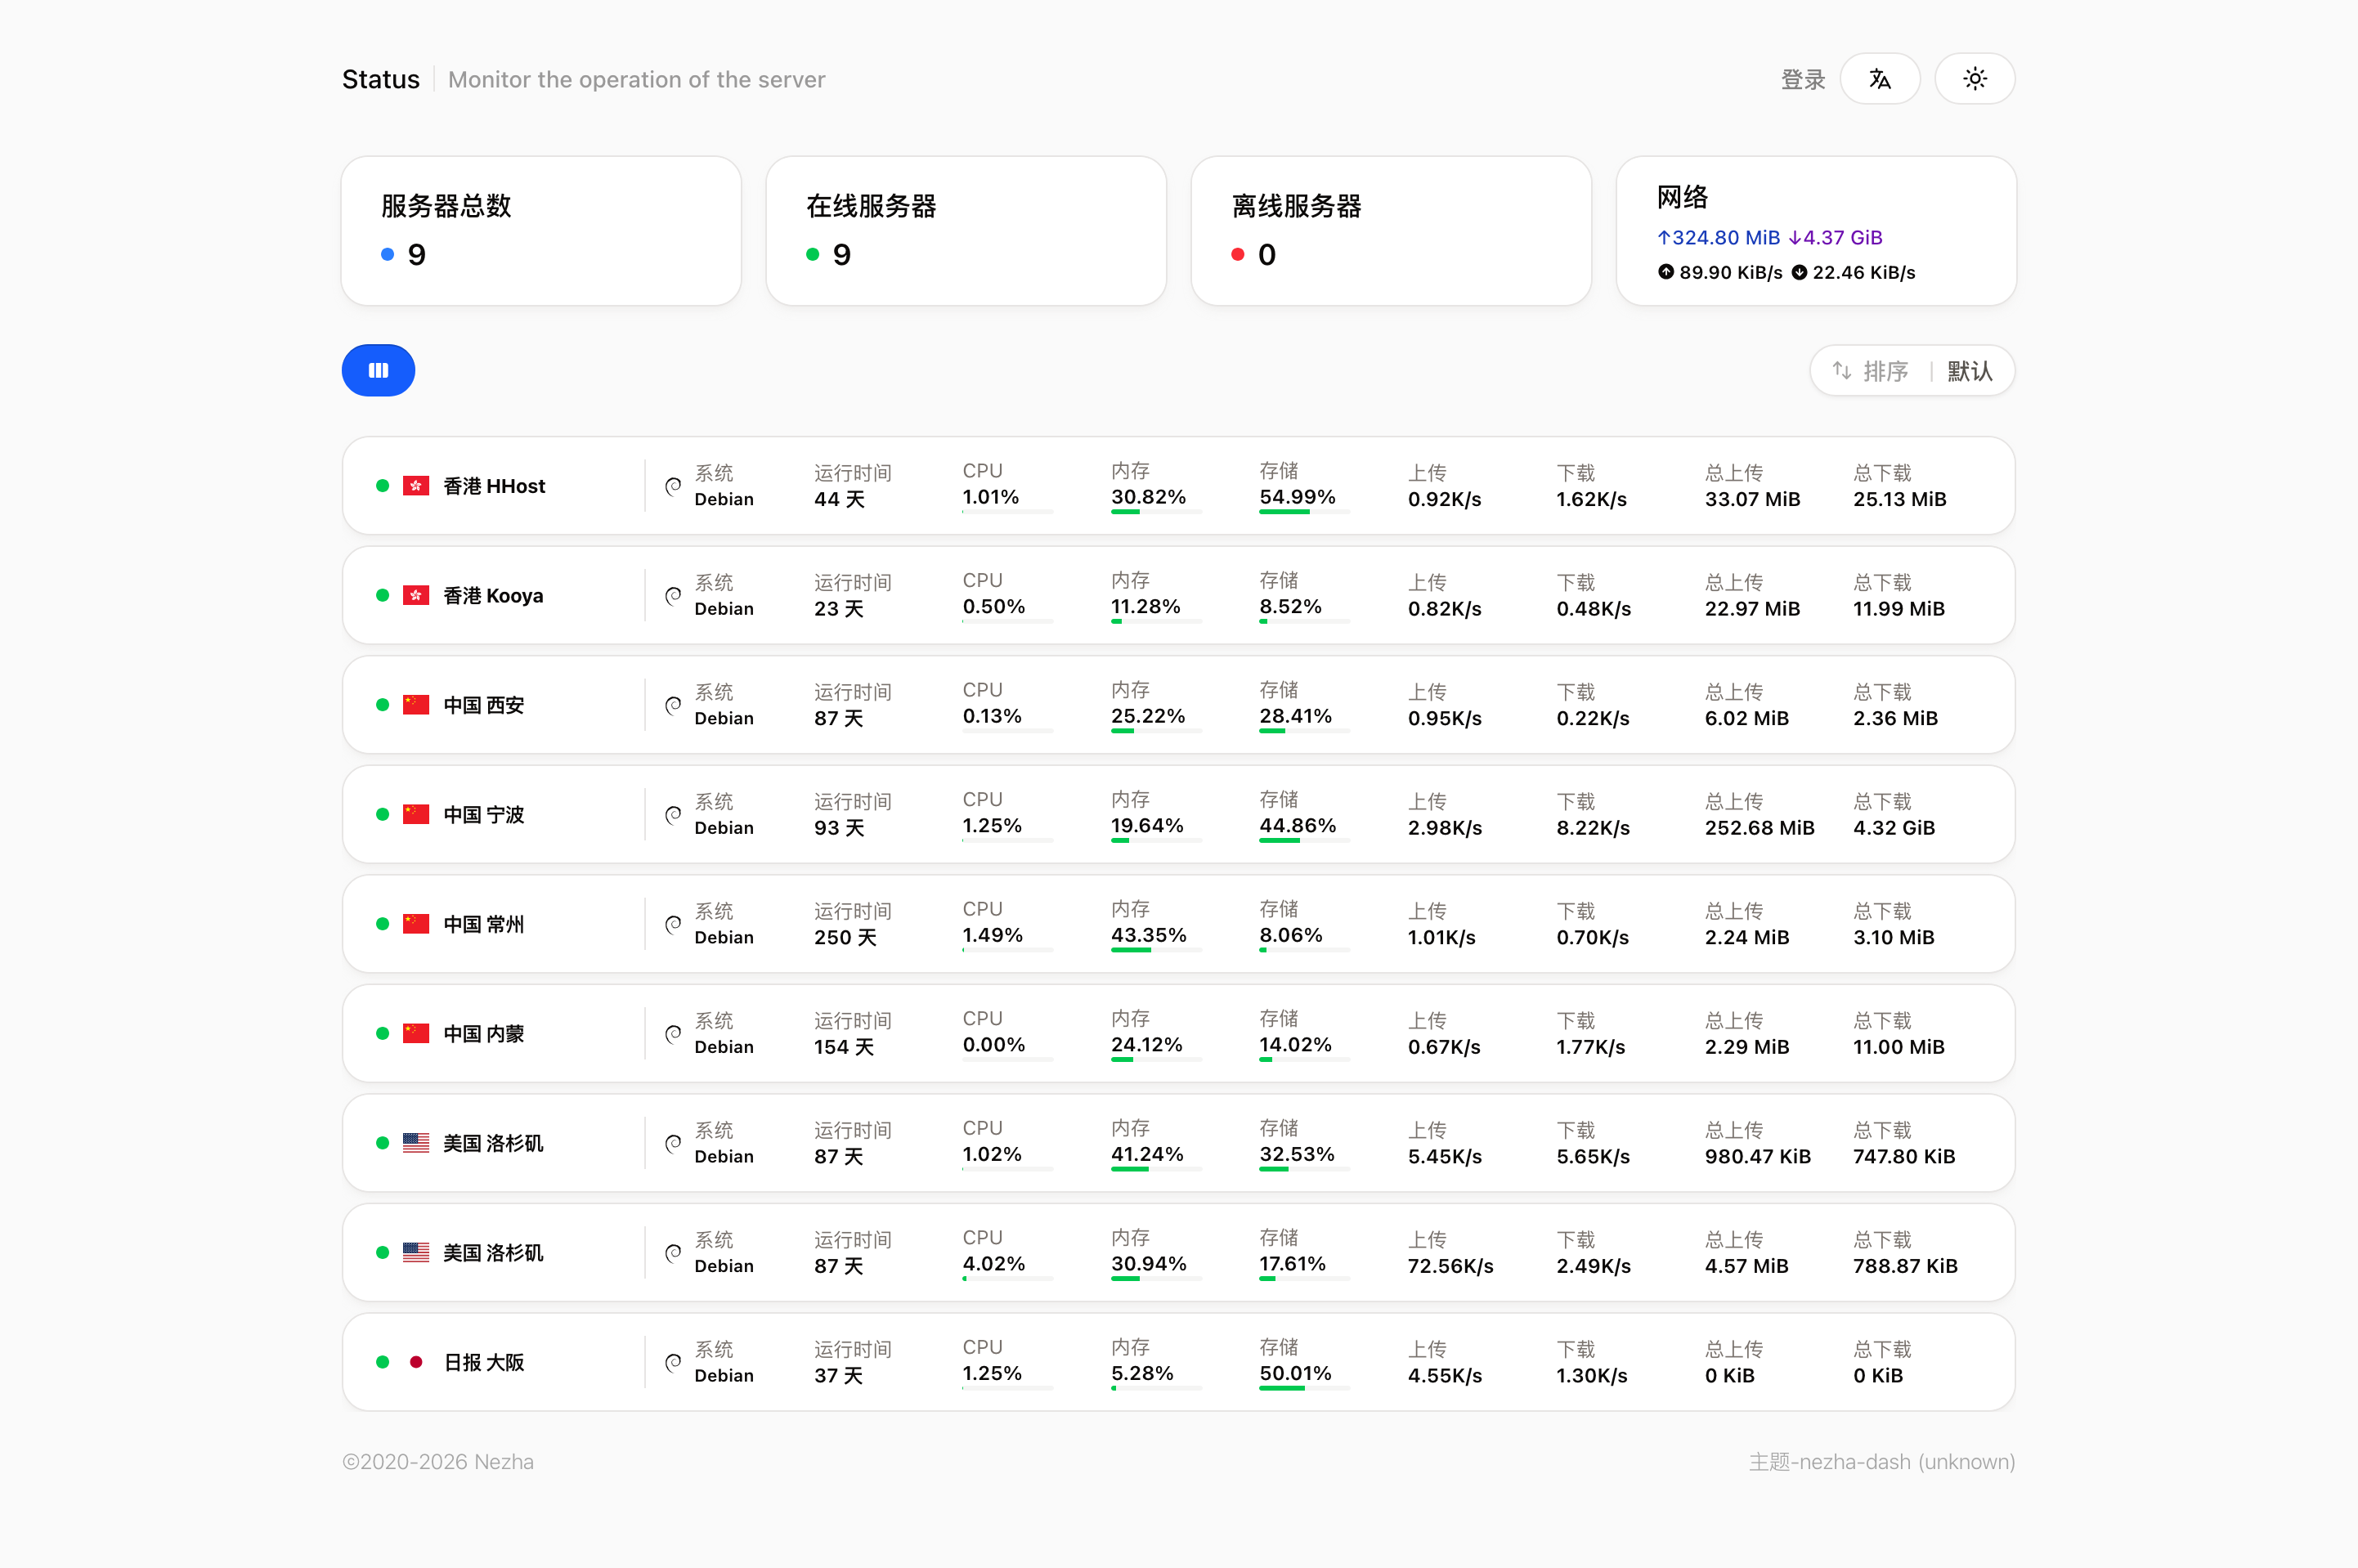Screen dimensions: 2358x1568
Task: Click Debian logo in 中国 西安 row
Action: [x=673, y=705]
